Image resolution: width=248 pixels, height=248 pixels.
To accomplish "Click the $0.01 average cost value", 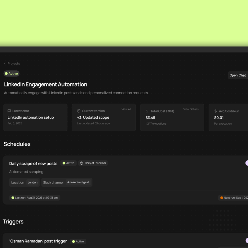I will [x=219, y=118].
